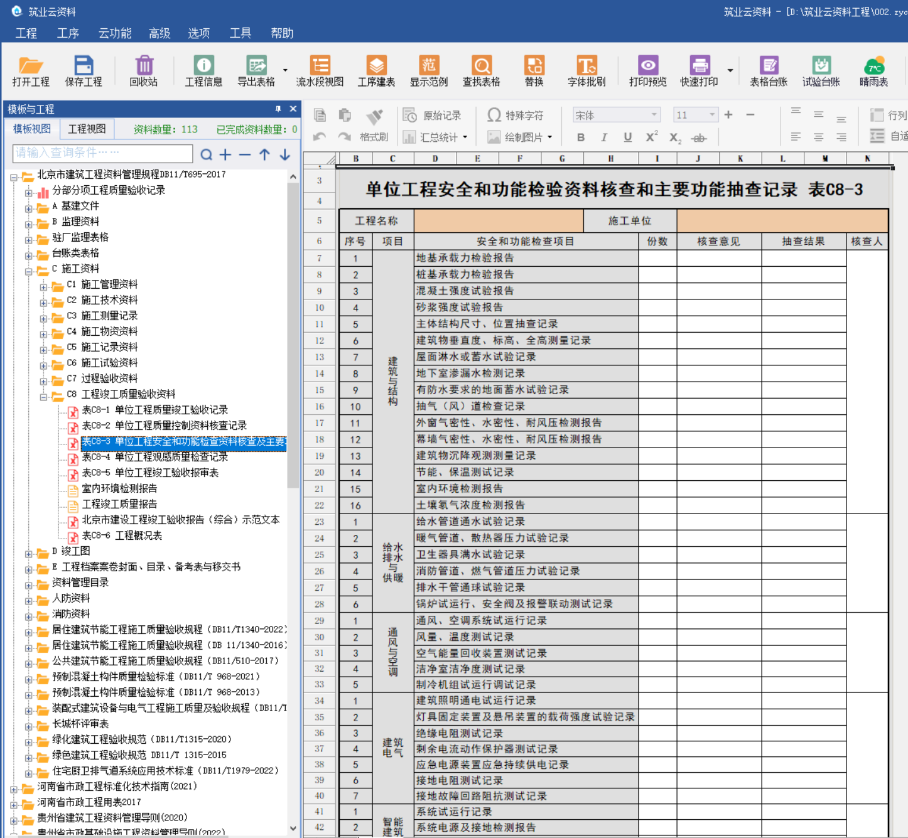Click the undo arrow icon
908x838 pixels.
[x=320, y=137]
